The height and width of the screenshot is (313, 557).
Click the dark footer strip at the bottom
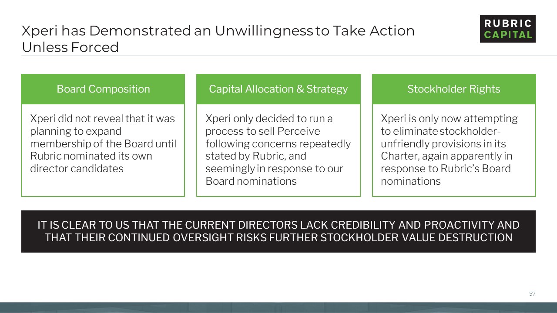[x=278, y=307]
